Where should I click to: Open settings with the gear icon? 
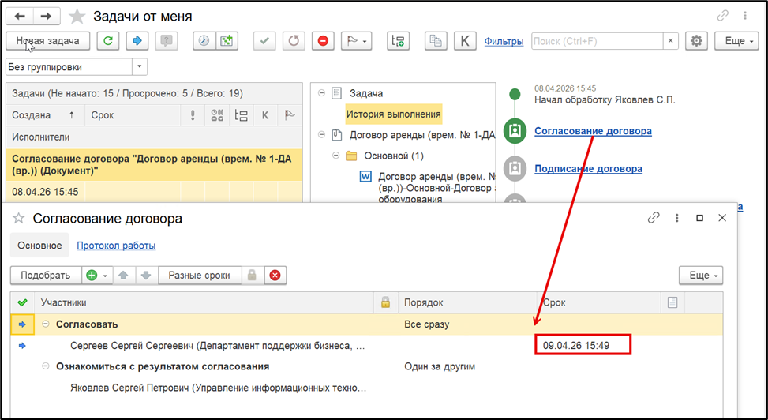coord(696,41)
